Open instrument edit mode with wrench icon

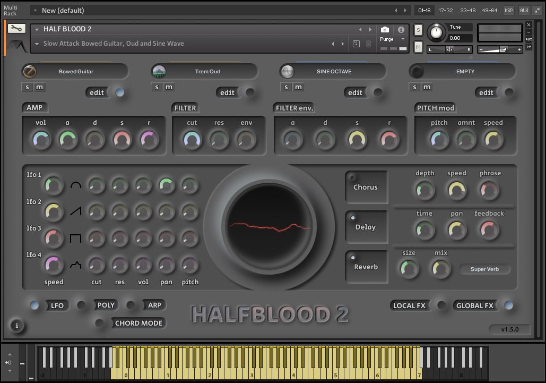coord(16,29)
